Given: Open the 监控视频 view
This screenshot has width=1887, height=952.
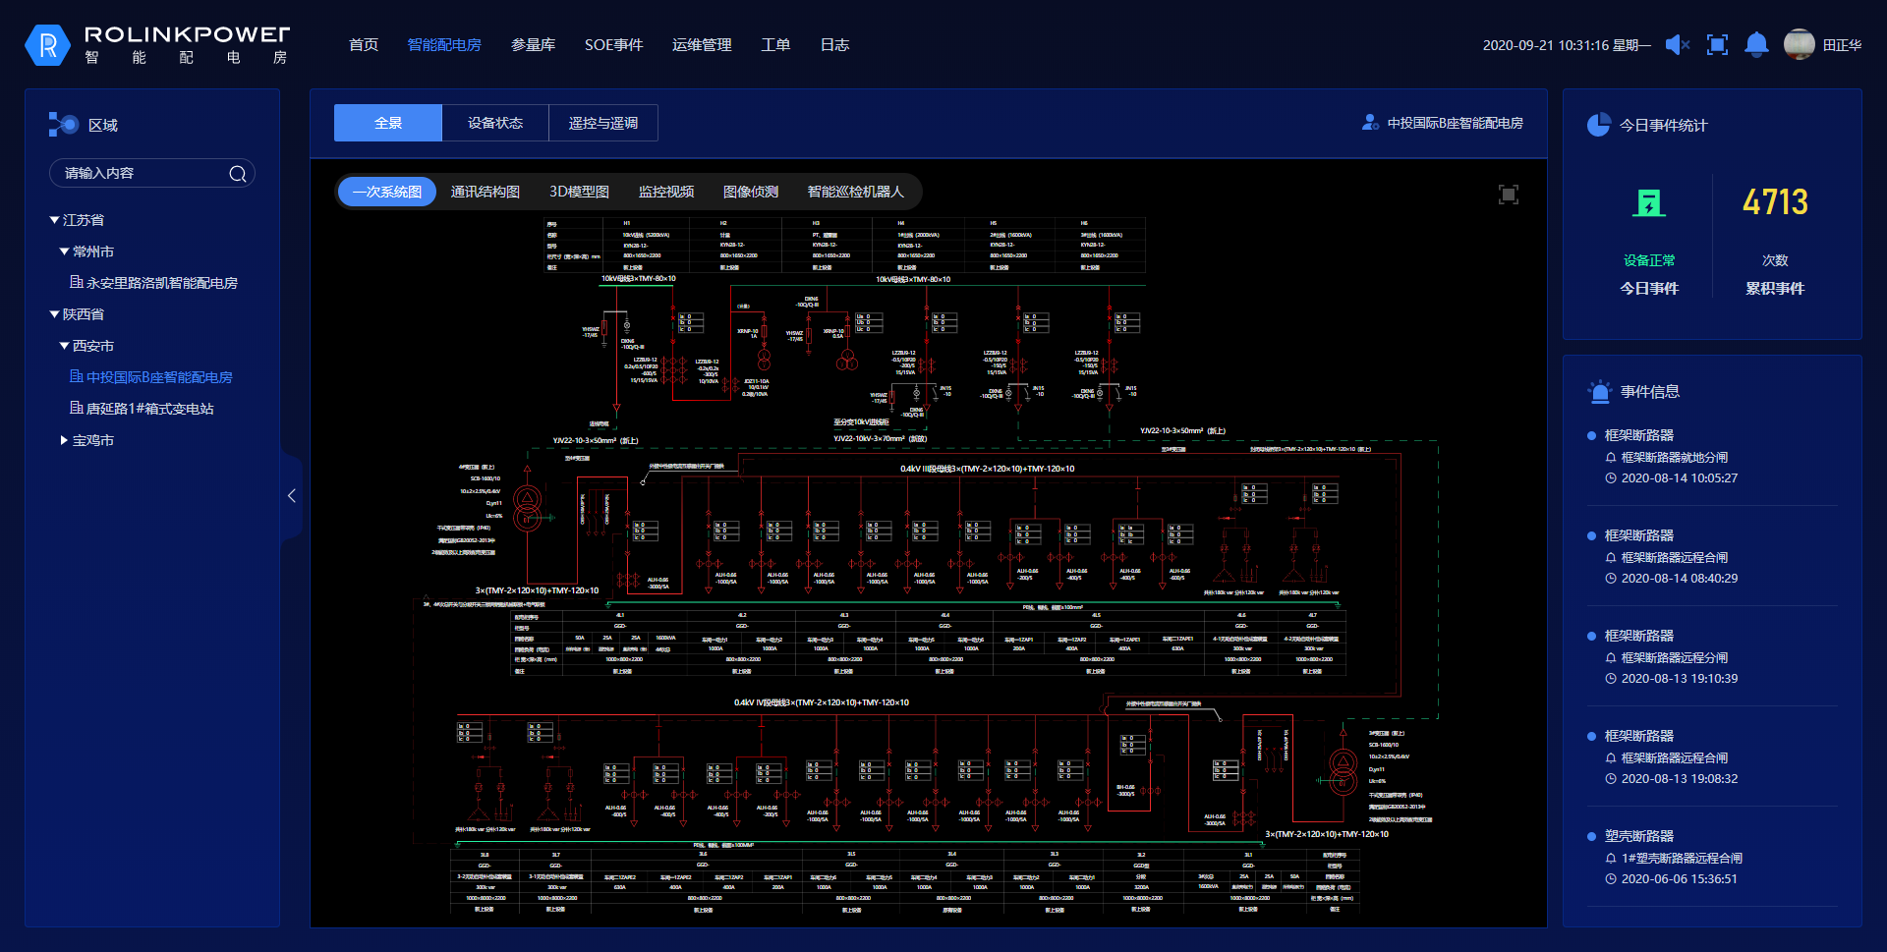Looking at the screenshot, I should pos(665,192).
